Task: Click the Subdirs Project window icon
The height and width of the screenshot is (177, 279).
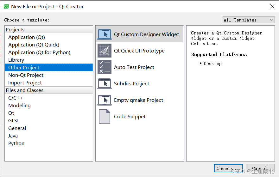Action: pos(105,83)
